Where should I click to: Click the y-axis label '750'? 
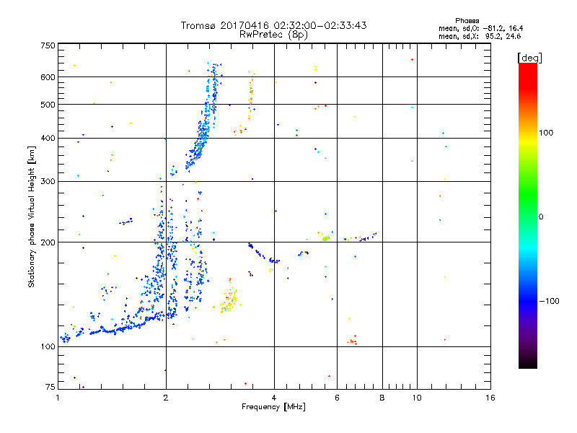48,45
